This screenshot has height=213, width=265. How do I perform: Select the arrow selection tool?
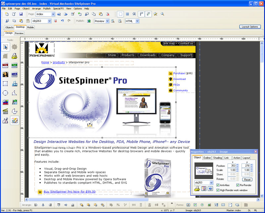coord(5,47)
